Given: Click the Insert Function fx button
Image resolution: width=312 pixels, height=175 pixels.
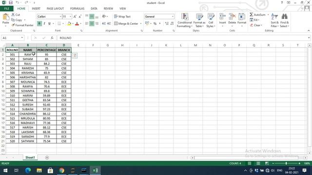Looking at the screenshot, I should (x=52, y=38).
